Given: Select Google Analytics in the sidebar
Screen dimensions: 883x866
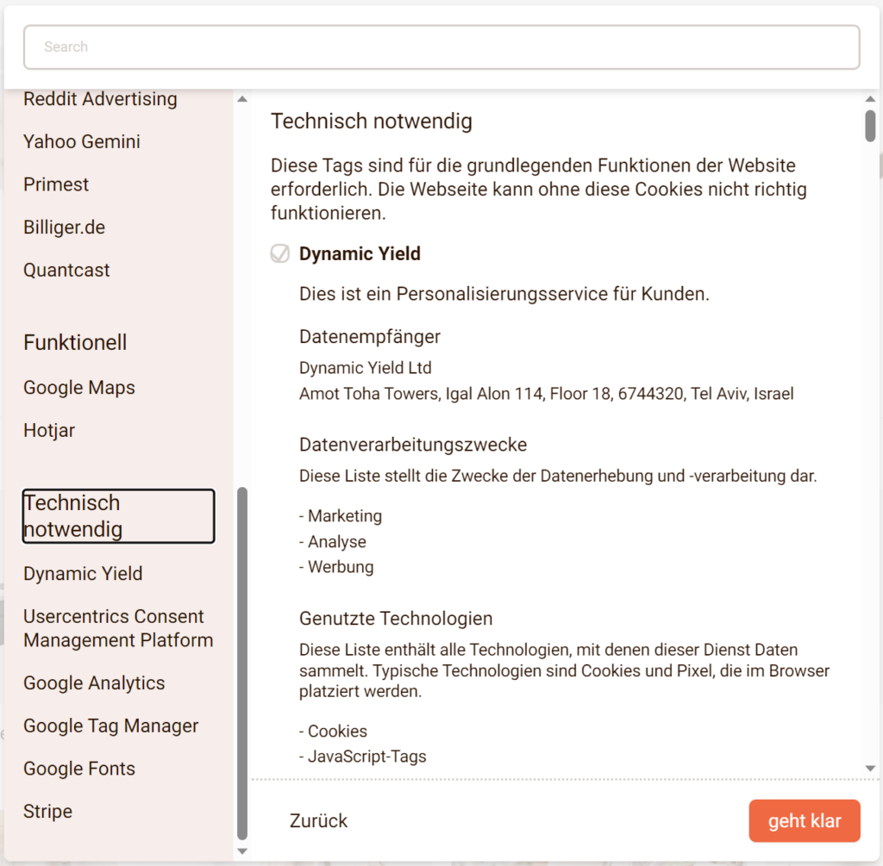Looking at the screenshot, I should click(x=94, y=683).
